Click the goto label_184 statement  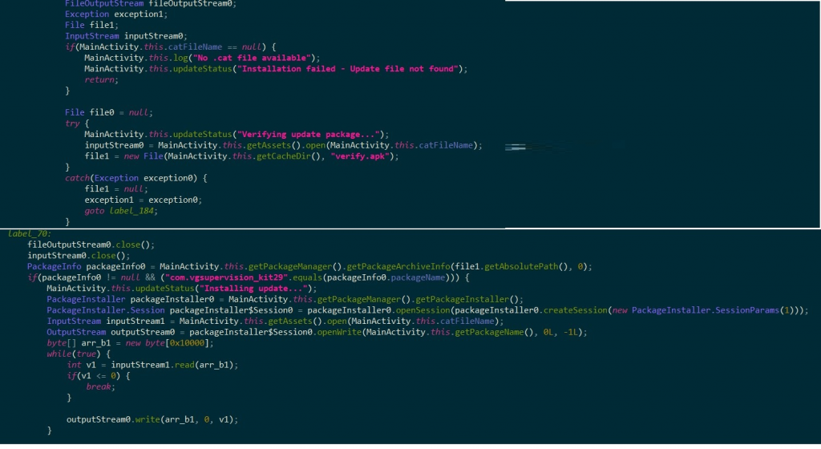(121, 211)
